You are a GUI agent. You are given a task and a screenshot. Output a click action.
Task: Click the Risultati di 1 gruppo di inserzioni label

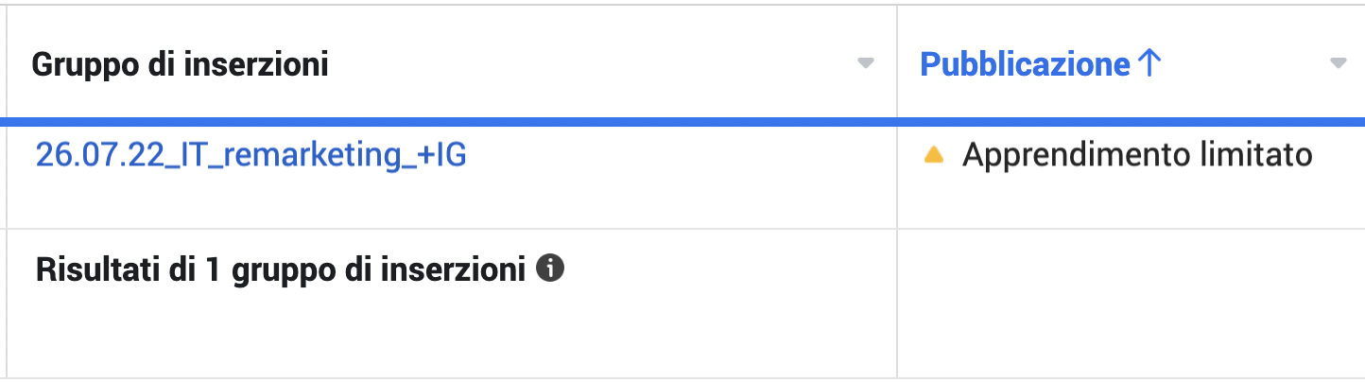pyautogui.click(x=280, y=270)
